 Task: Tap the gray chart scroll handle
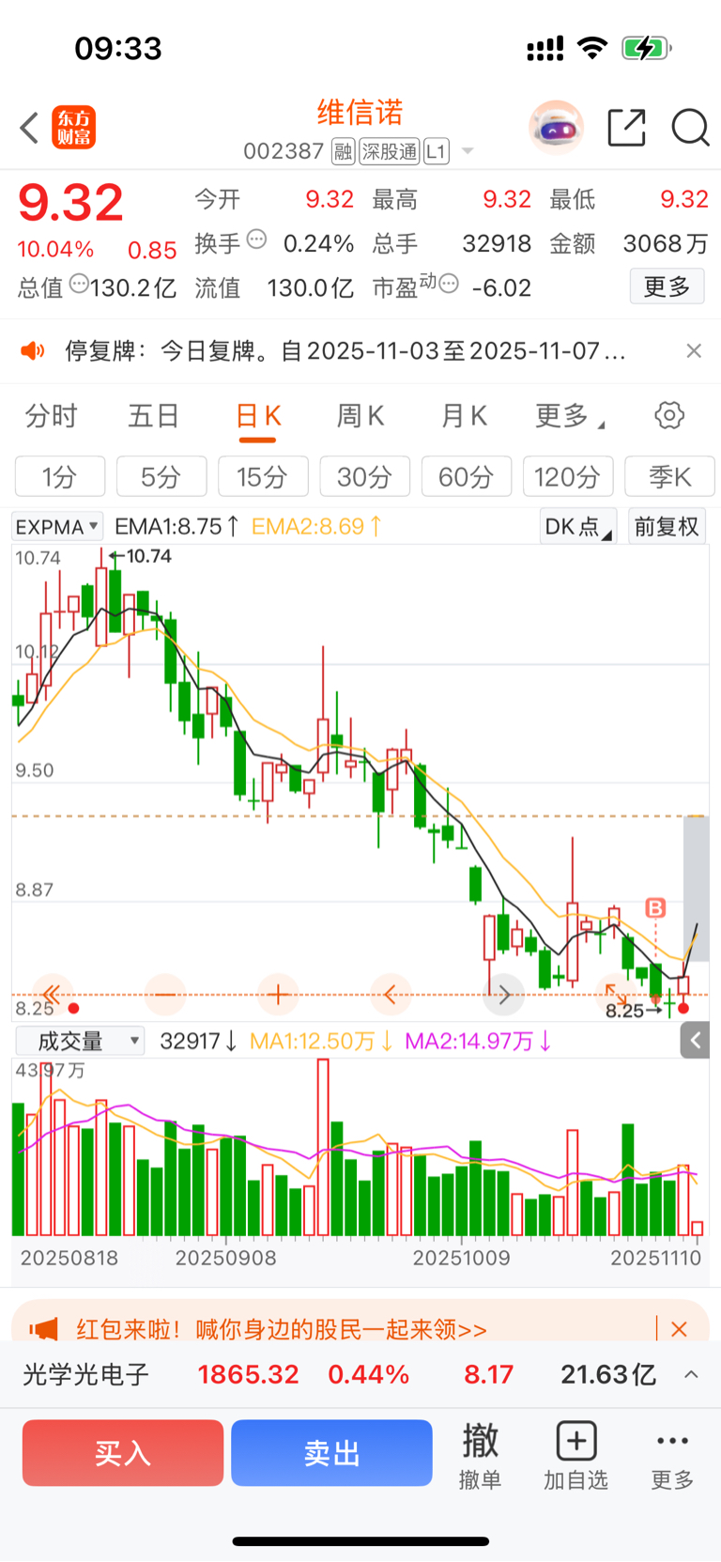click(x=696, y=888)
